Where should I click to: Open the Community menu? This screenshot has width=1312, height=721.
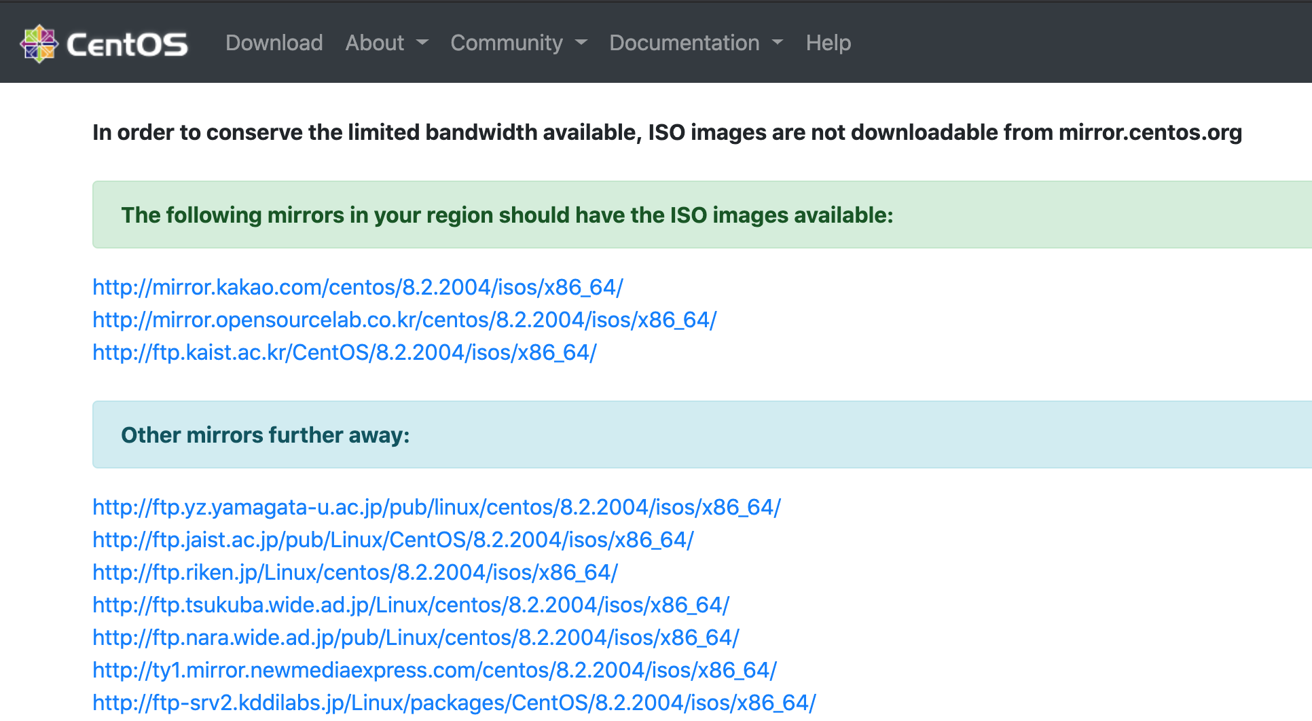[507, 43]
